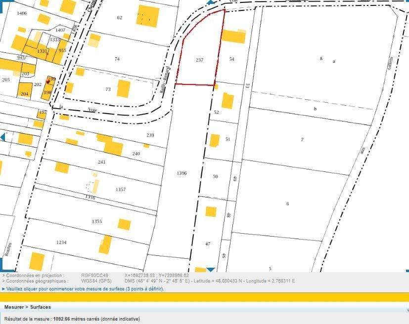
Task: Select parcel 237 inside the red outline
Action: (199, 60)
